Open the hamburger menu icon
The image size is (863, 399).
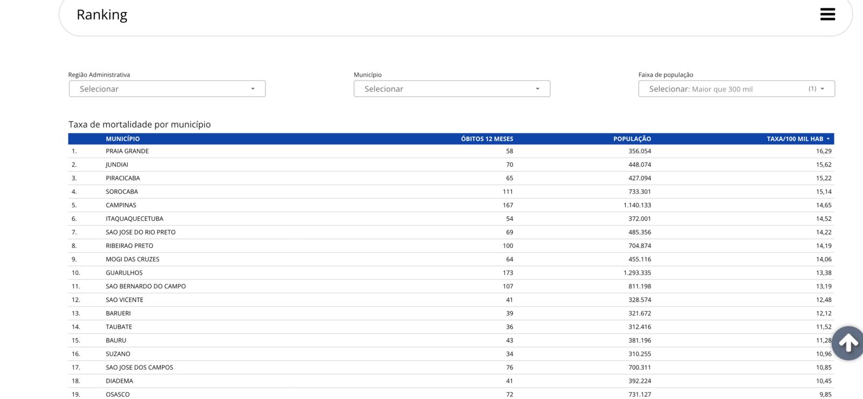[827, 15]
